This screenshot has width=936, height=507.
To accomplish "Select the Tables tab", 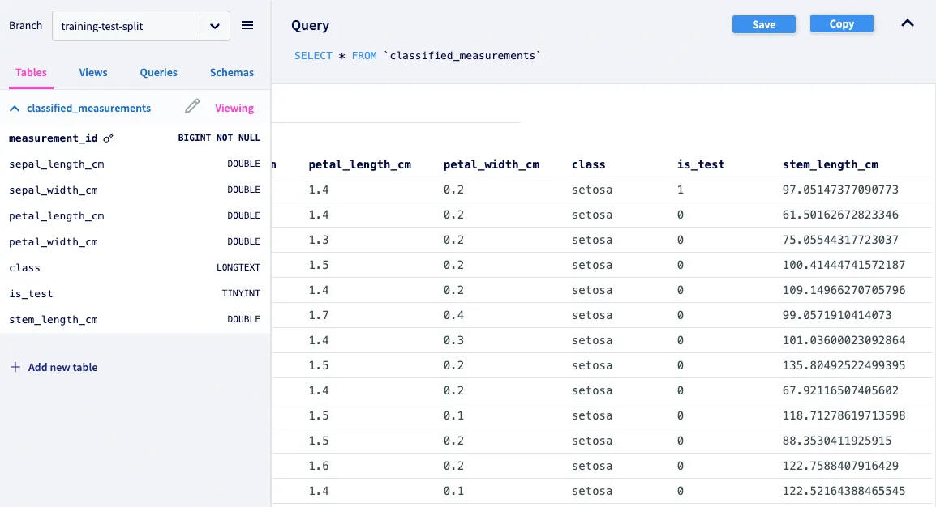I will point(31,72).
